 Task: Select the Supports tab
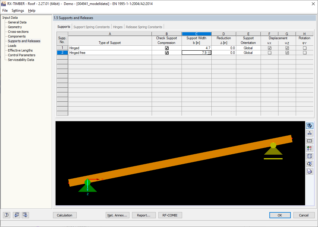(x=64, y=27)
